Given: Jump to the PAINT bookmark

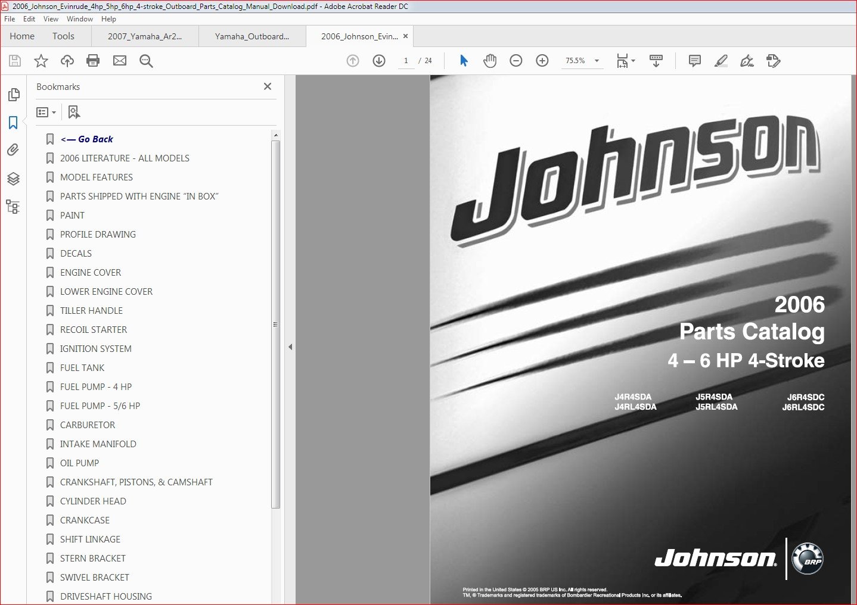Looking at the screenshot, I should (x=72, y=216).
